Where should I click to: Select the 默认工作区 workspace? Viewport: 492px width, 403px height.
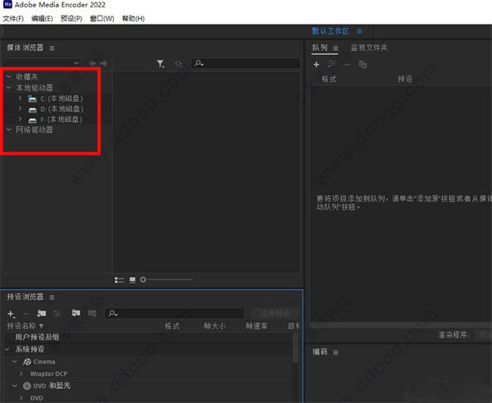point(330,31)
